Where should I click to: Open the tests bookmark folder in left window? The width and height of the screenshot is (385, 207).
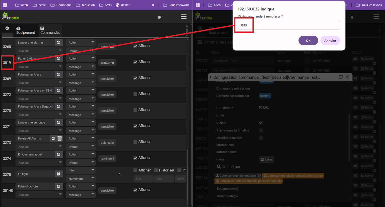[x=105, y=5]
